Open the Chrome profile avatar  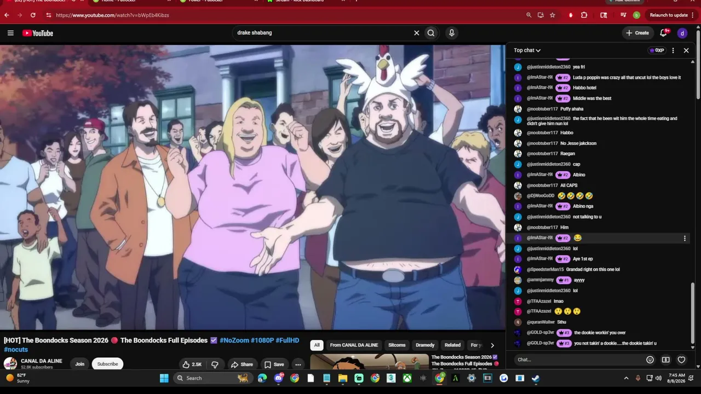pyautogui.click(x=636, y=15)
